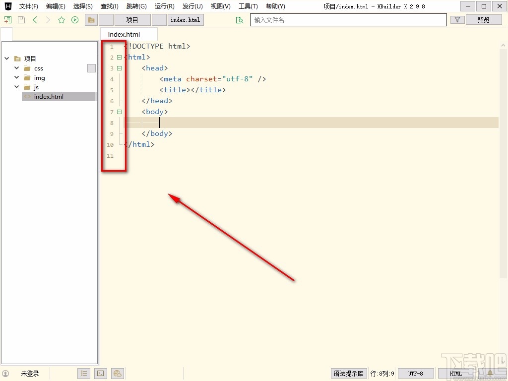Viewport: 508px width, 381px height.
Task: Fold the html tag on line 2
Action: [x=119, y=58]
